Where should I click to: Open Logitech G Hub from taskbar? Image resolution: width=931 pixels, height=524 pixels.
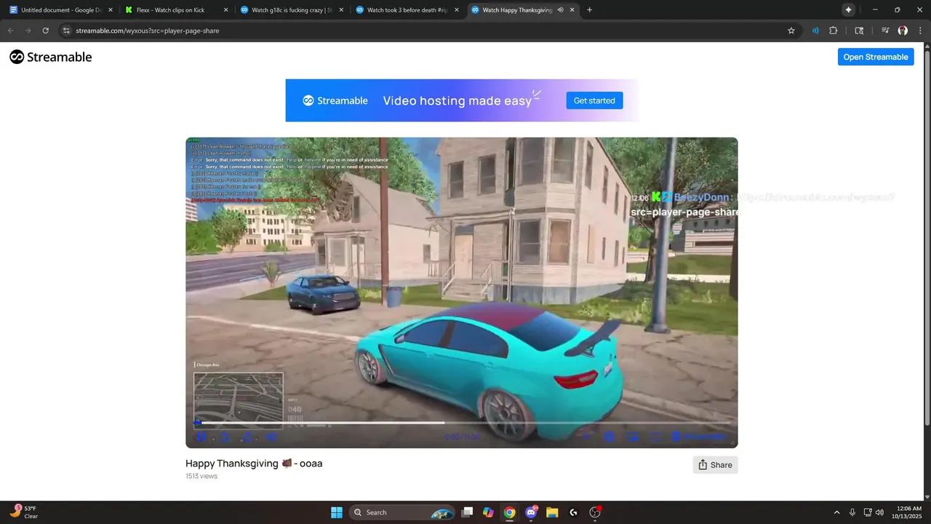click(573, 512)
